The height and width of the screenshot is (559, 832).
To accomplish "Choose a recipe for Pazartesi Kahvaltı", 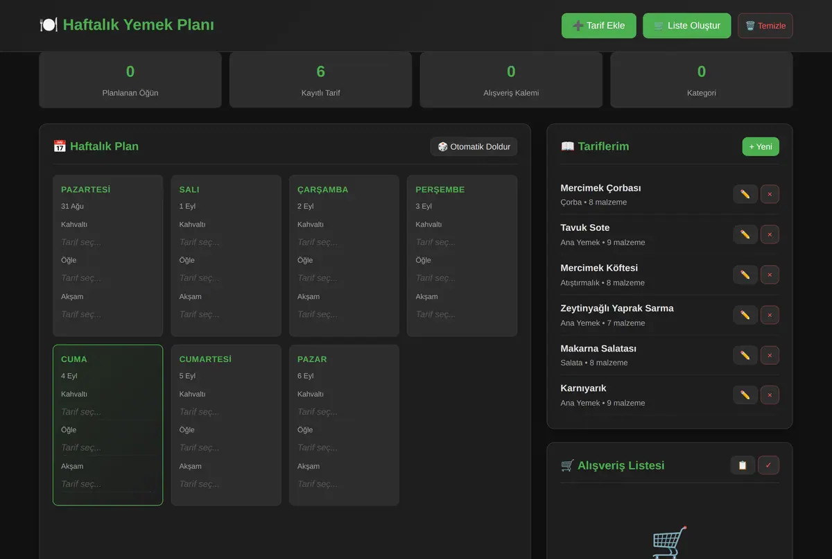I will point(108,242).
